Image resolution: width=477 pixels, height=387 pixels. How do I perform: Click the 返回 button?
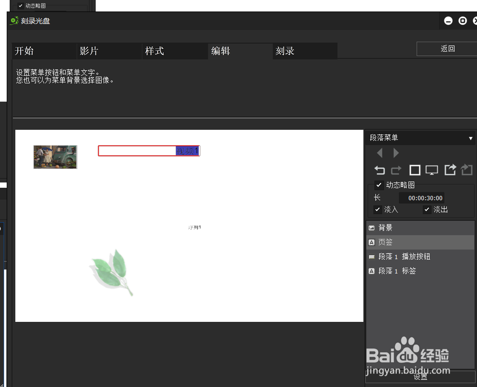click(x=446, y=48)
